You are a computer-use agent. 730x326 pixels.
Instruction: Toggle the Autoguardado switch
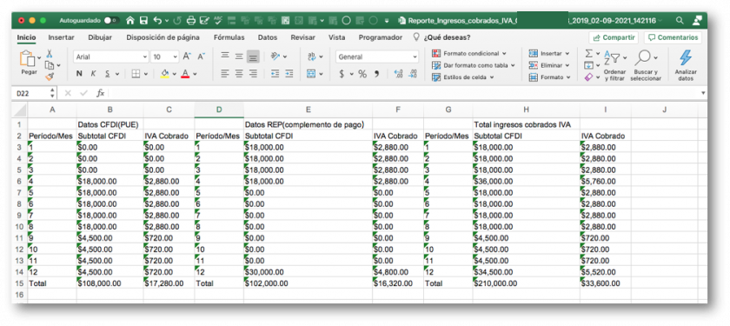111,21
